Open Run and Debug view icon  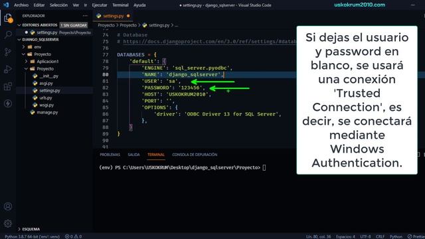8,69
